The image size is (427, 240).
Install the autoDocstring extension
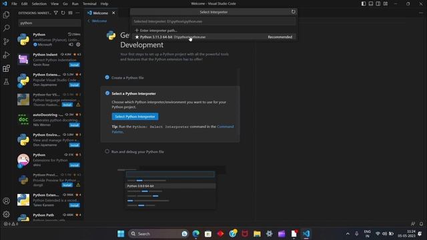click(x=74, y=125)
